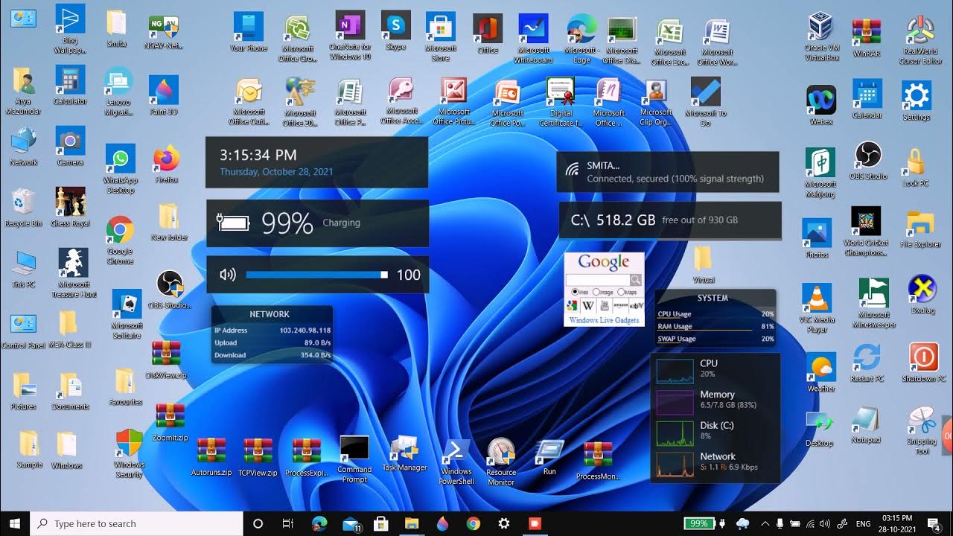
Task: Open the Command Prompt shortcut
Action: pyautogui.click(x=354, y=459)
